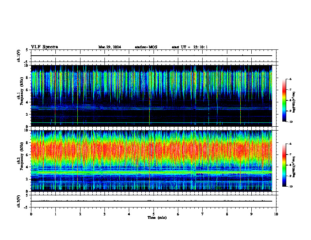The width and height of the screenshot is (311, 240).
Task: Click the "VLF Spectra" plot title
Action: click(44, 47)
